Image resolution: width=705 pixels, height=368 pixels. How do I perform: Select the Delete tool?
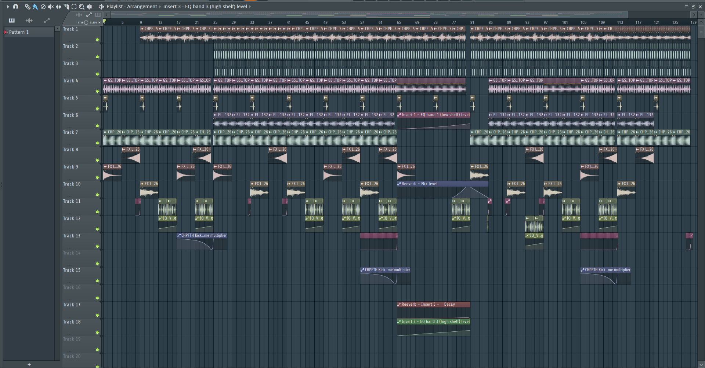pyautogui.click(x=43, y=7)
